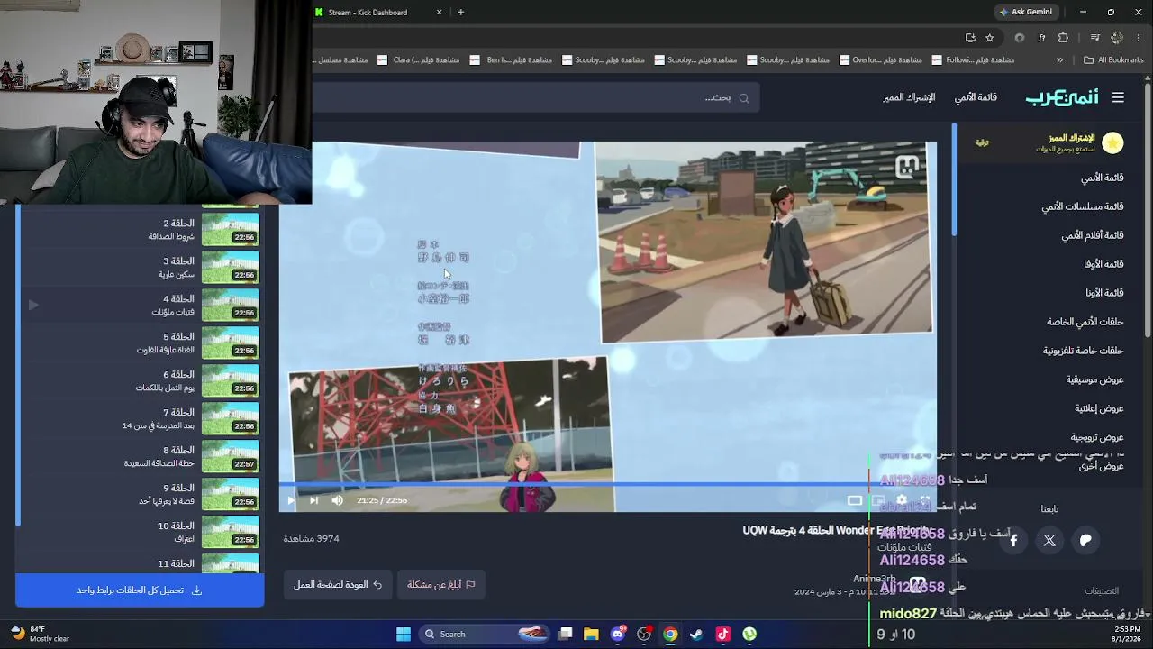Image resolution: width=1153 pixels, height=649 pixels.
Task: Click the أبلغ عن مشكلة report button
Action: click(441, 584)
